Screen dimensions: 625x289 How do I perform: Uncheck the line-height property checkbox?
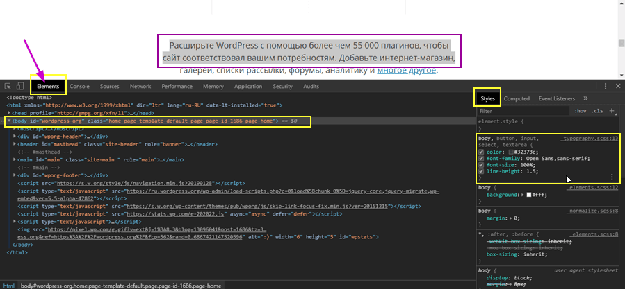coord(481,171)
